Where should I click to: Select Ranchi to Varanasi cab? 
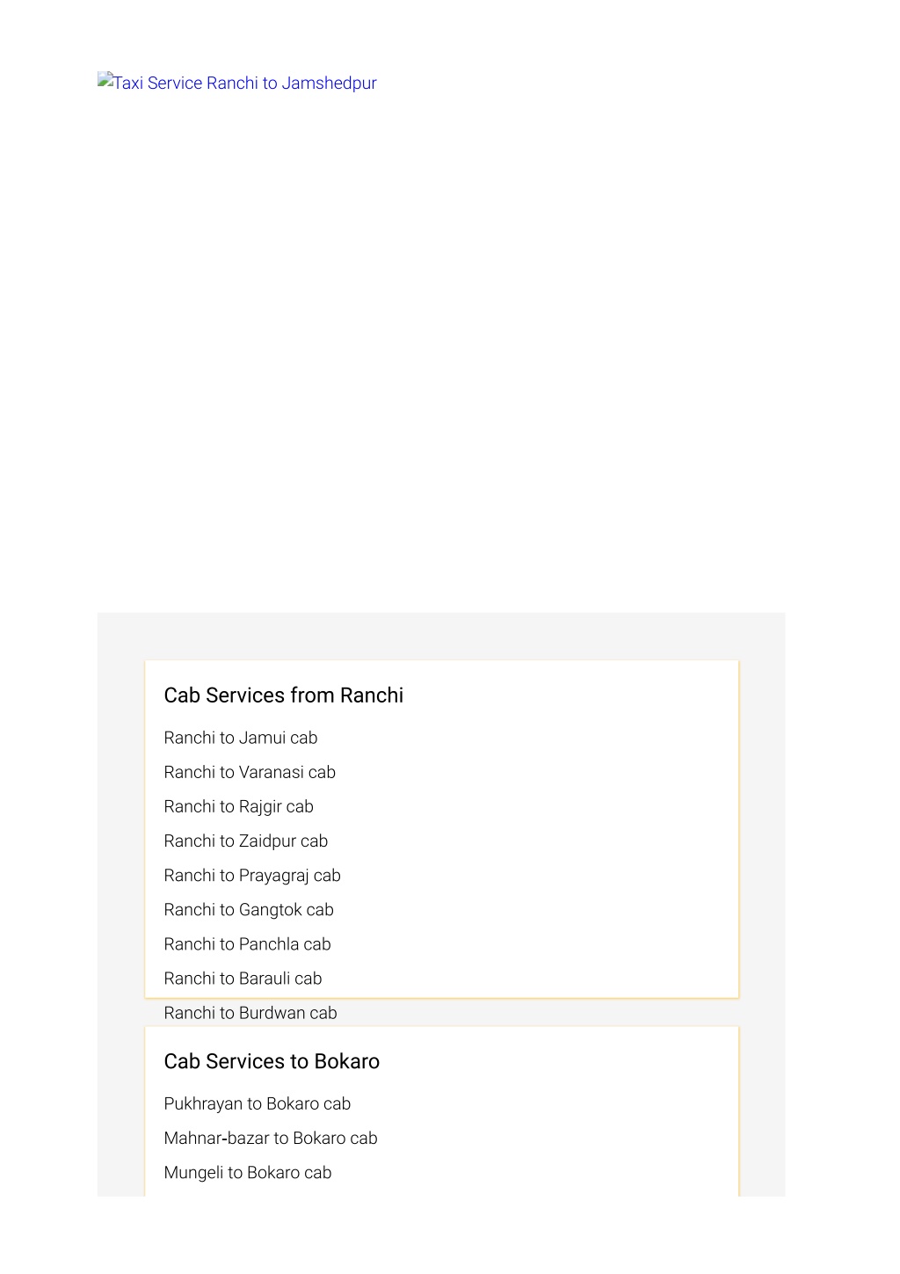[250, 772]
